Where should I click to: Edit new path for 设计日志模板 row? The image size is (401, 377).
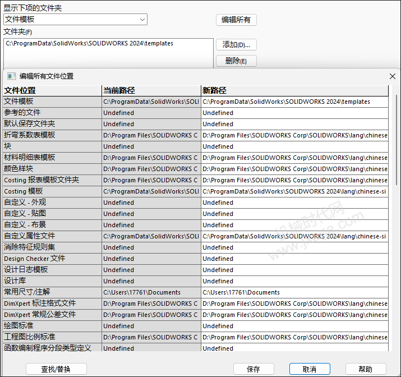coord(294,270)
